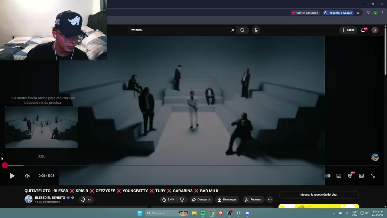The width and height of the screenshot is (387, 218).
Task: Click the seek preview thumbnail
Action: pyautogui.click(x=41, y=127)
